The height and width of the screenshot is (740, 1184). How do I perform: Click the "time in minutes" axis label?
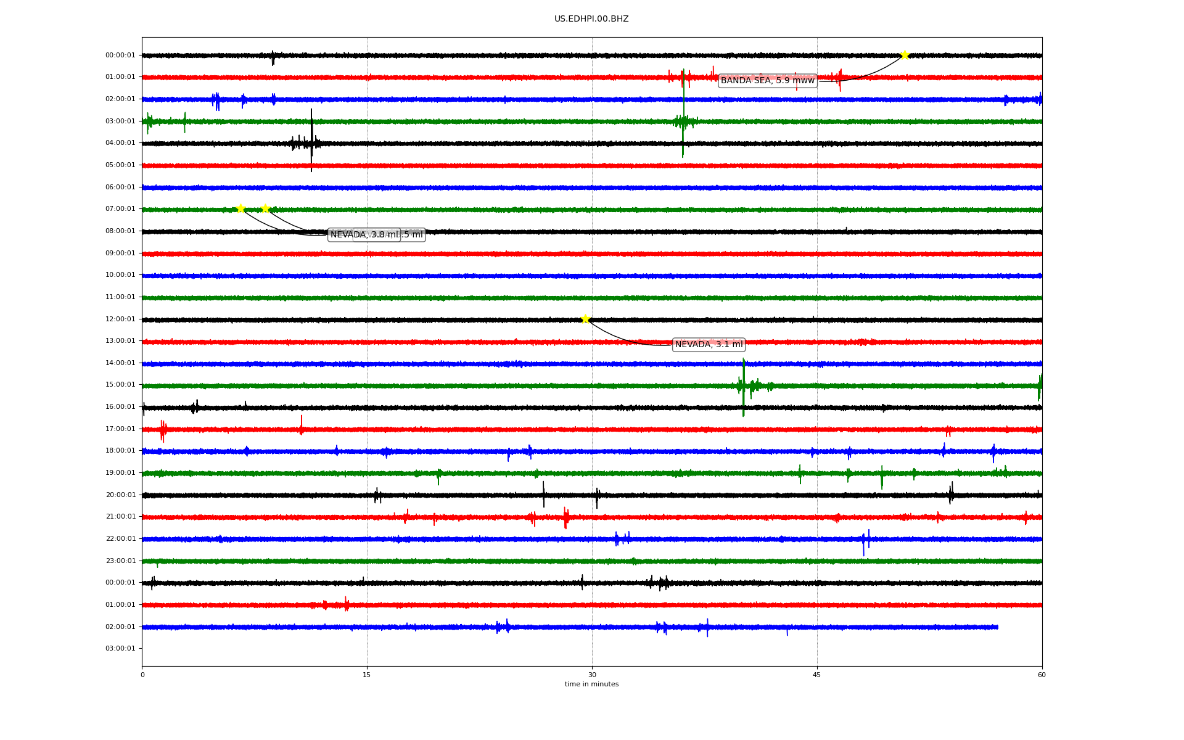tap(591, 684)
